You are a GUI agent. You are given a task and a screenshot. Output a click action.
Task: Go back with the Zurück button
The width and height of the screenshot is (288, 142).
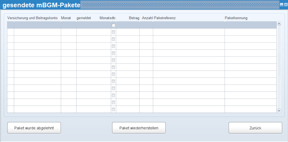(x=255, y=128)
